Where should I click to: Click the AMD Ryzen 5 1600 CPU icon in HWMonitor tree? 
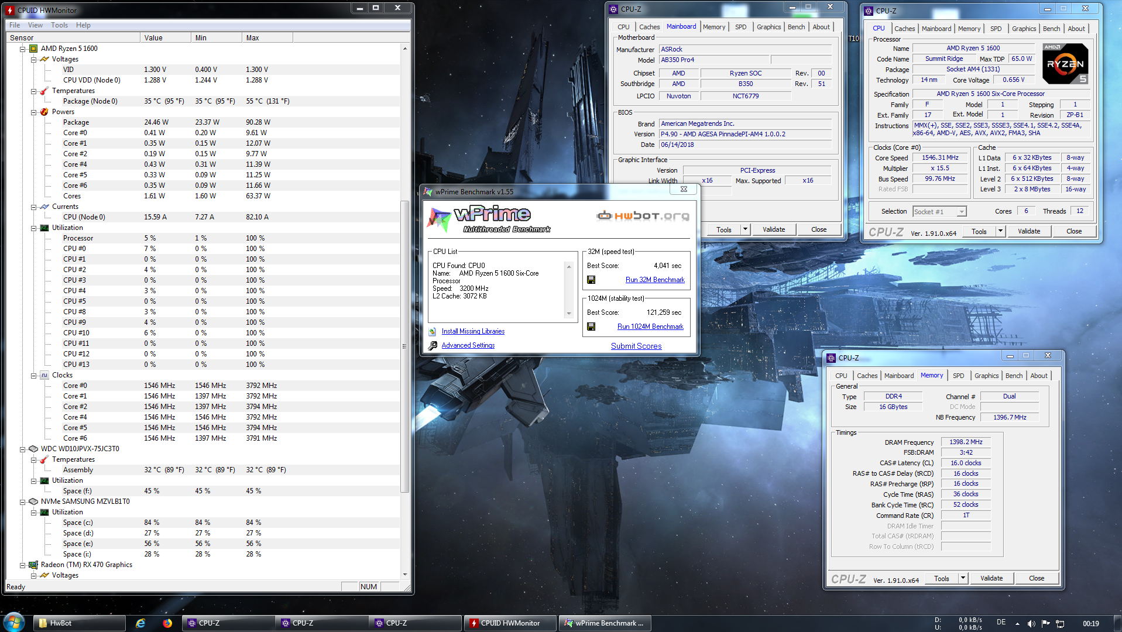33,49
